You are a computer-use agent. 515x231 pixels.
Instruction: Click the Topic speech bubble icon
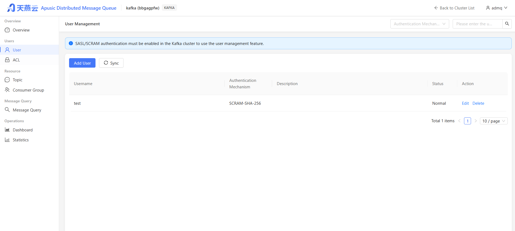(7, 80)
